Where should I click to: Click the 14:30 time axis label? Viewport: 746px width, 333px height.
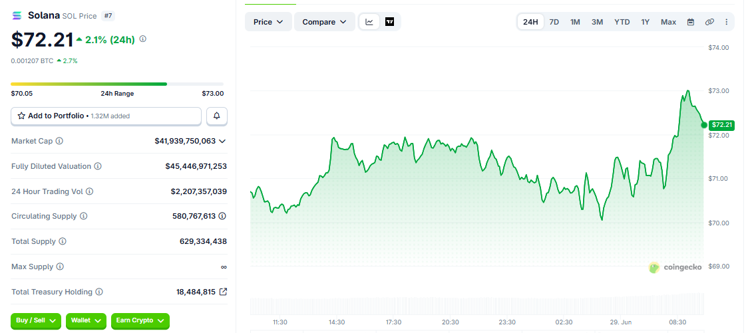[x=337, y=322]
